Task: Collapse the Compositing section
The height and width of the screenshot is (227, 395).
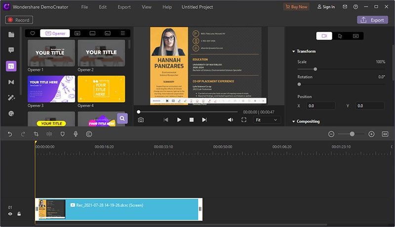Action: (293, 121)
